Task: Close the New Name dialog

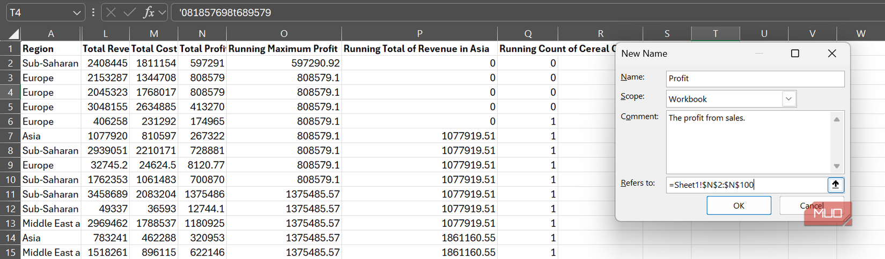Action: (831, 54)
